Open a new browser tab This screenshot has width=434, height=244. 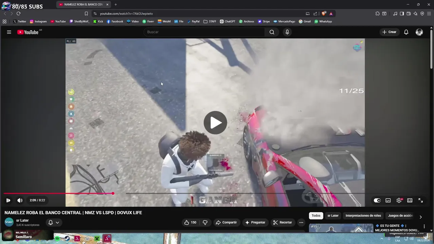pyautogui.click(x=116, y=4)
